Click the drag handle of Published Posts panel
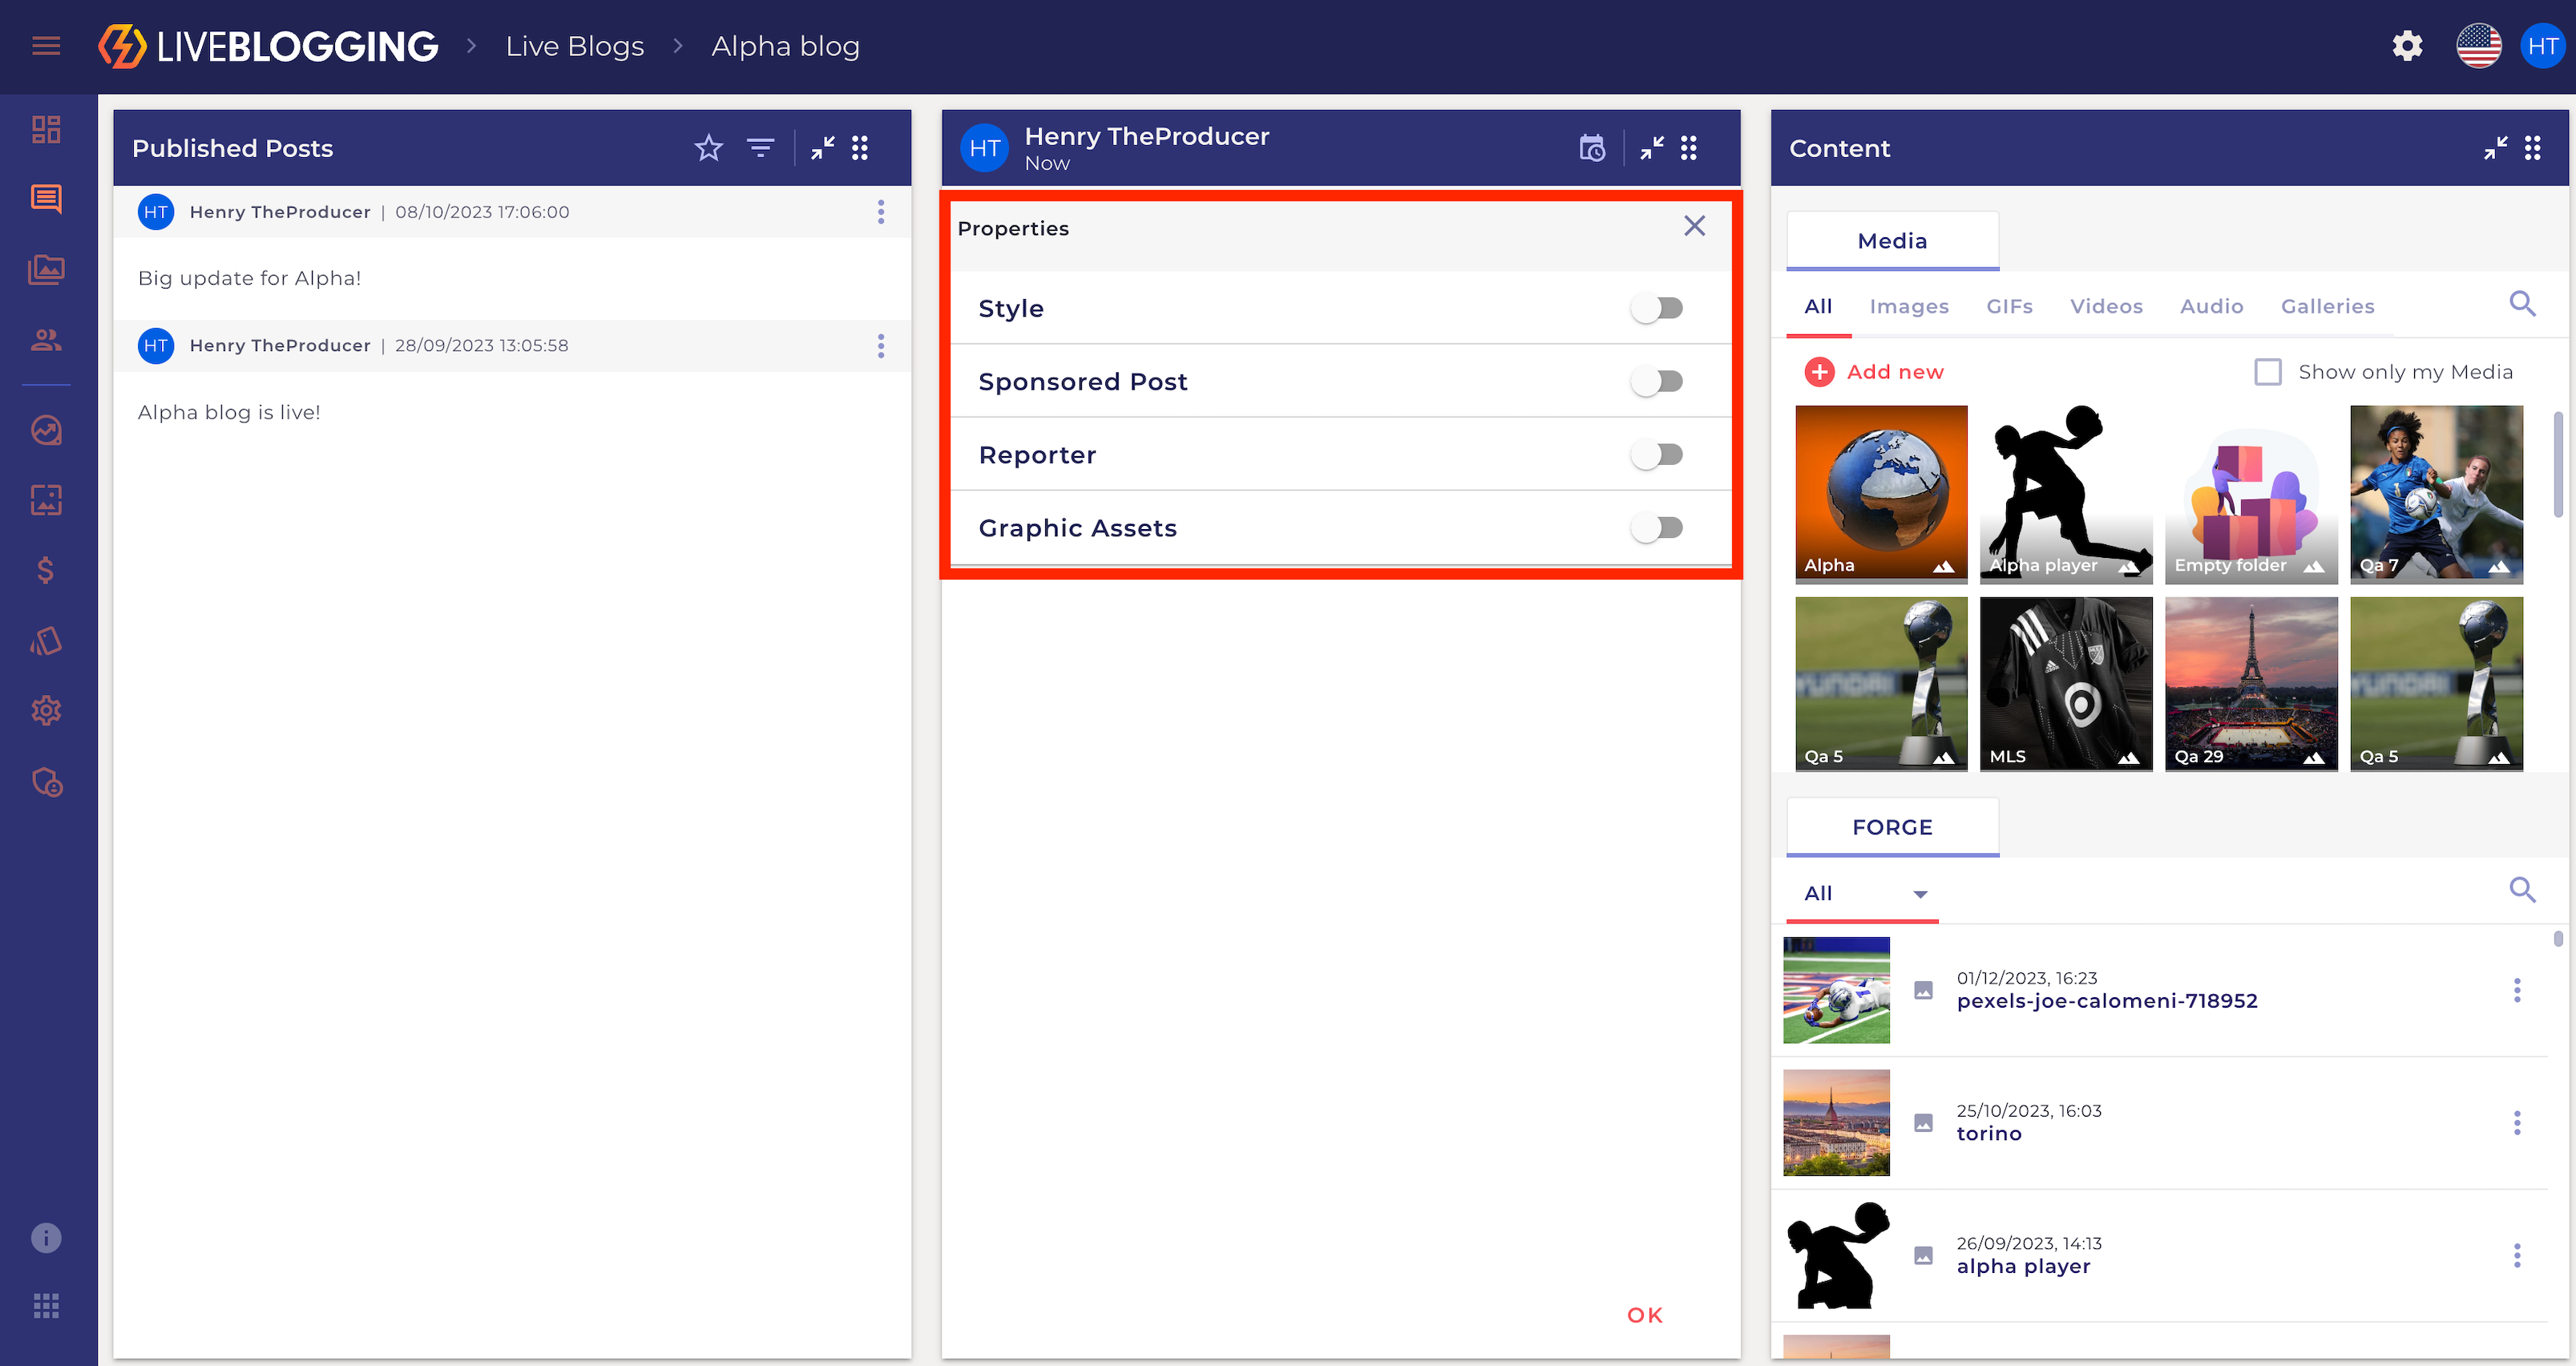The height and width of the screenshot is (1366, 2576). pyautogui.click(x=860, y=148)
